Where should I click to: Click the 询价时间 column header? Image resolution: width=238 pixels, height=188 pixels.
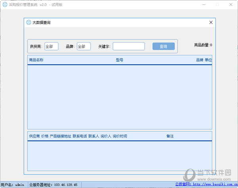[x=120, y=136]
